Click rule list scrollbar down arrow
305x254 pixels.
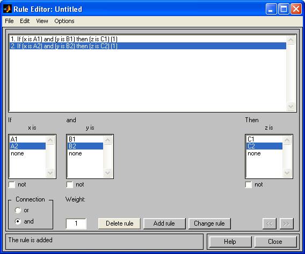(291, 106)
